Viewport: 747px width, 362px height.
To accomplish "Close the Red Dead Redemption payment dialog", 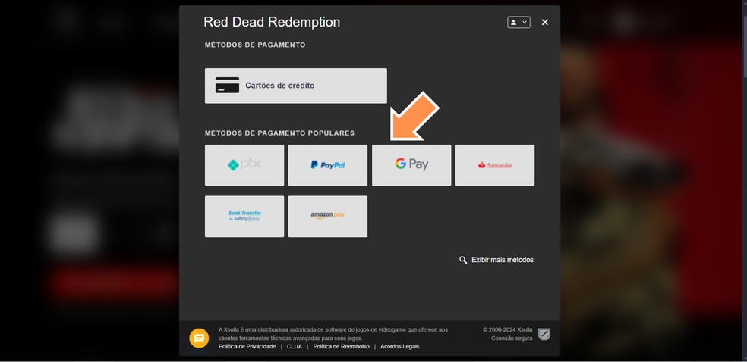I will [545, 22].
